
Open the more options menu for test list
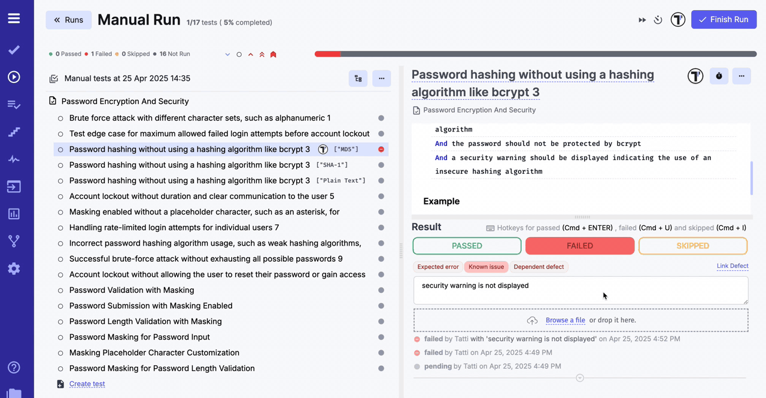pos(381,78)
